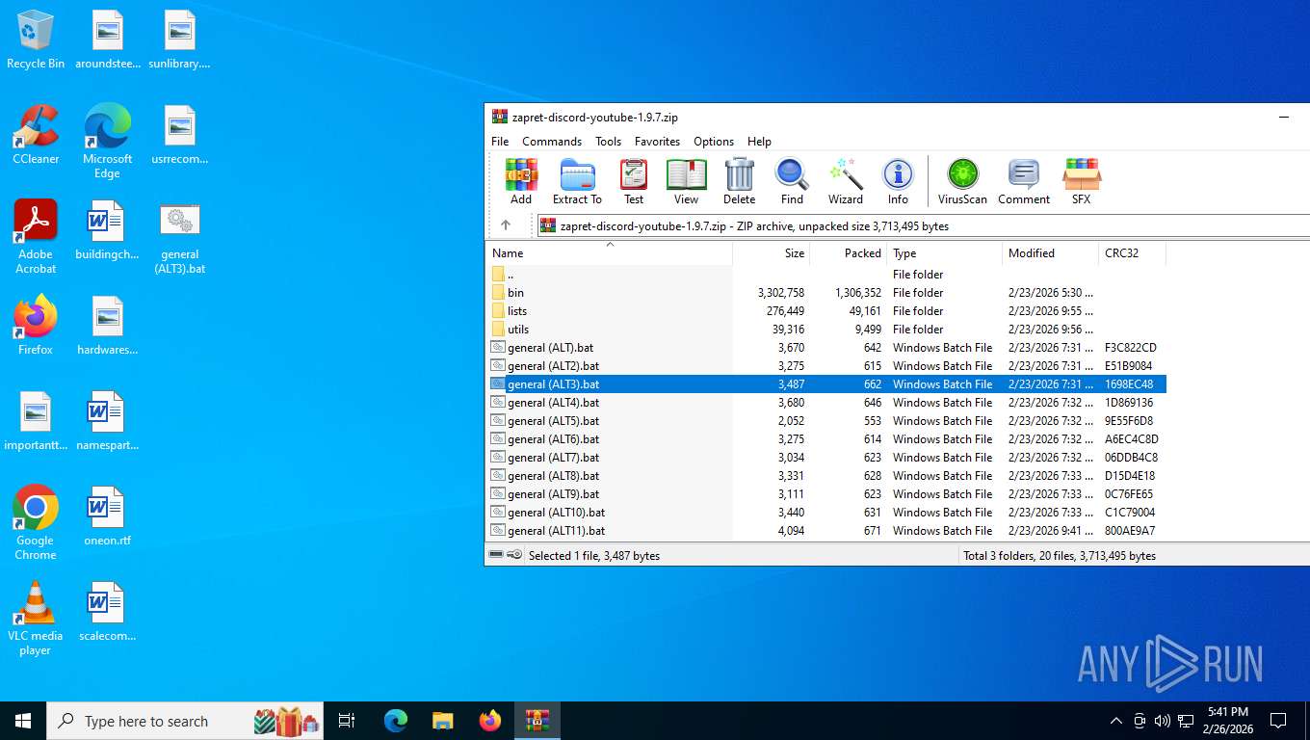Select Google Chrome desktop shortcut
Image resolution: width=1310 pixels, height=740 pixels.
click(x=36, y=522)
